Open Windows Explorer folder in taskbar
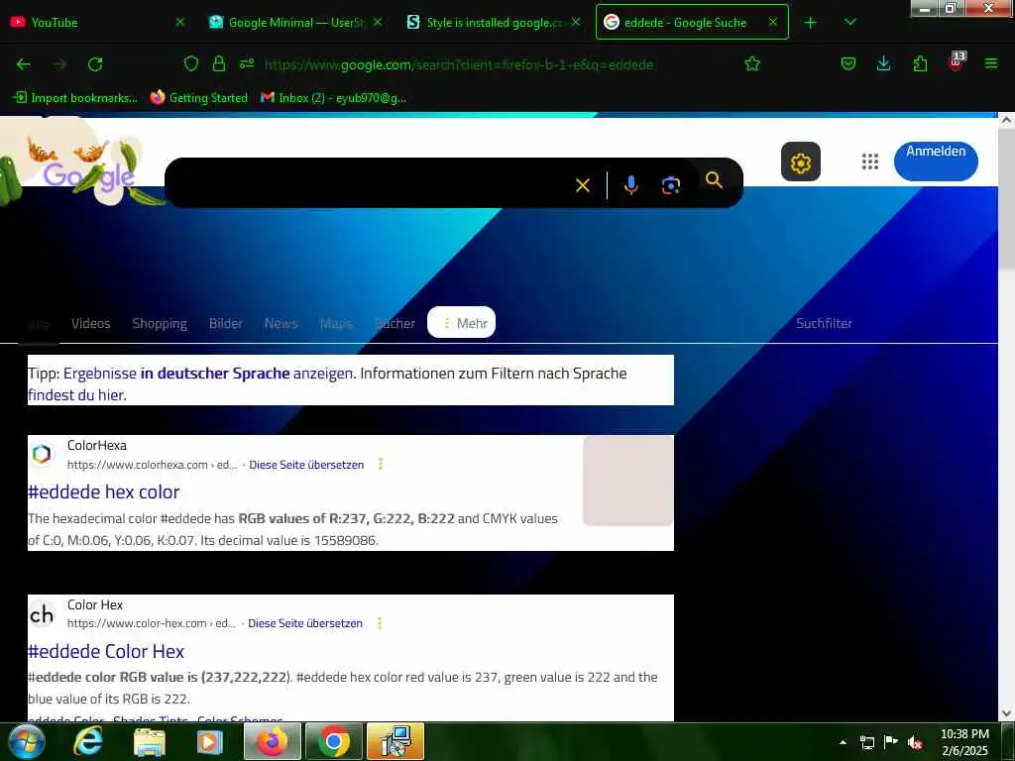Viewport: 1015px width, 761px height. (x=150, y=741)
